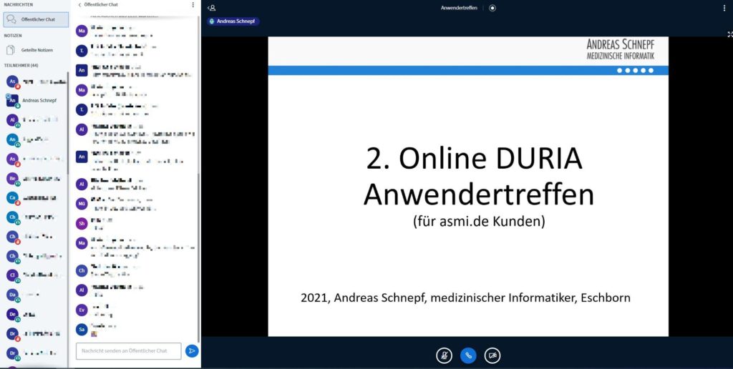Image resolution: width=733 pixels, height=369 pixels.
Task: Select Andreas Schnepf in the participant list
Action: [x=36, y=100]
